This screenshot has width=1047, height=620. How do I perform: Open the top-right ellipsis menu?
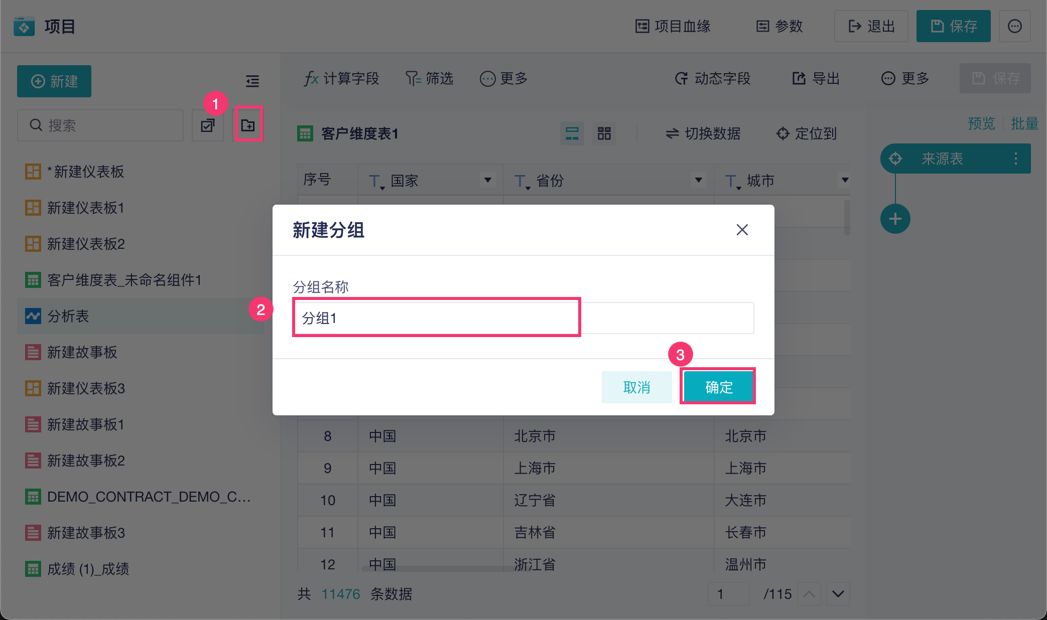tap(1014, 26)
